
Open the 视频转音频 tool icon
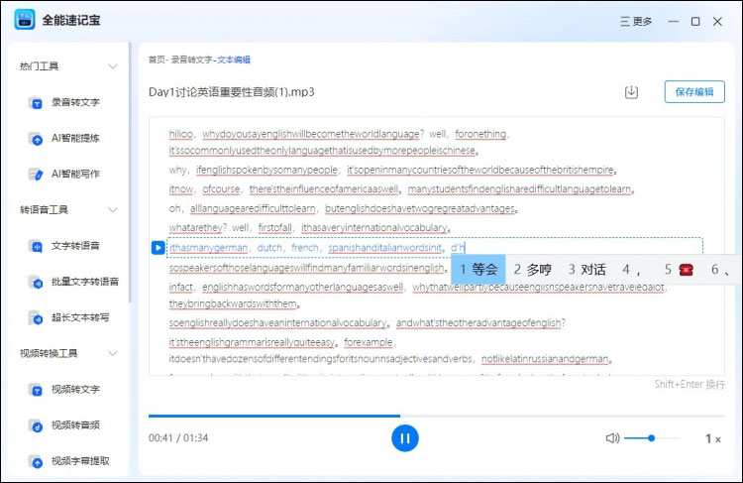point(36,425)
